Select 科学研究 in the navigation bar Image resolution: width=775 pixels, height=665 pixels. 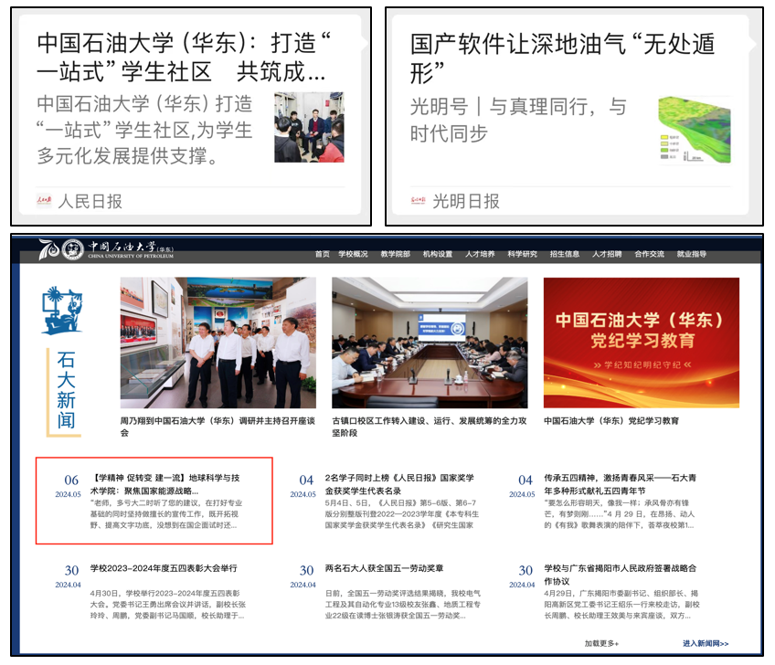point(523,254)
